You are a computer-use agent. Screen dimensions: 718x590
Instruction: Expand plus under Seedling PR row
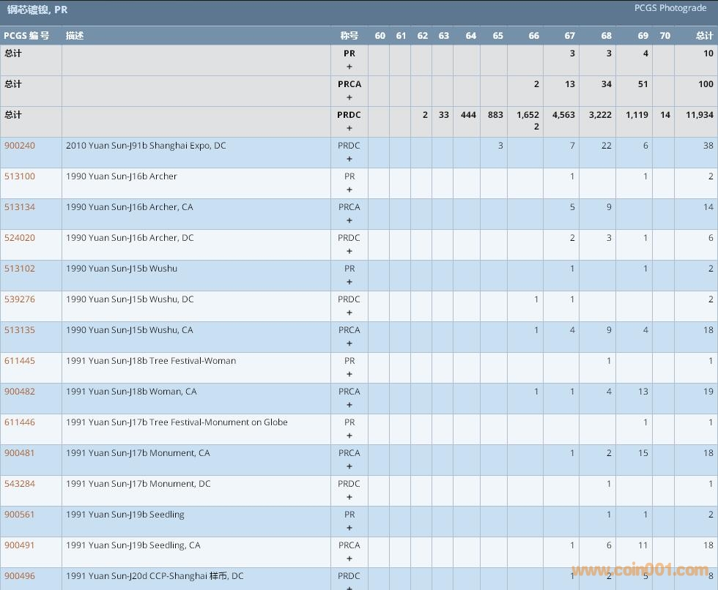click(349, 528)
